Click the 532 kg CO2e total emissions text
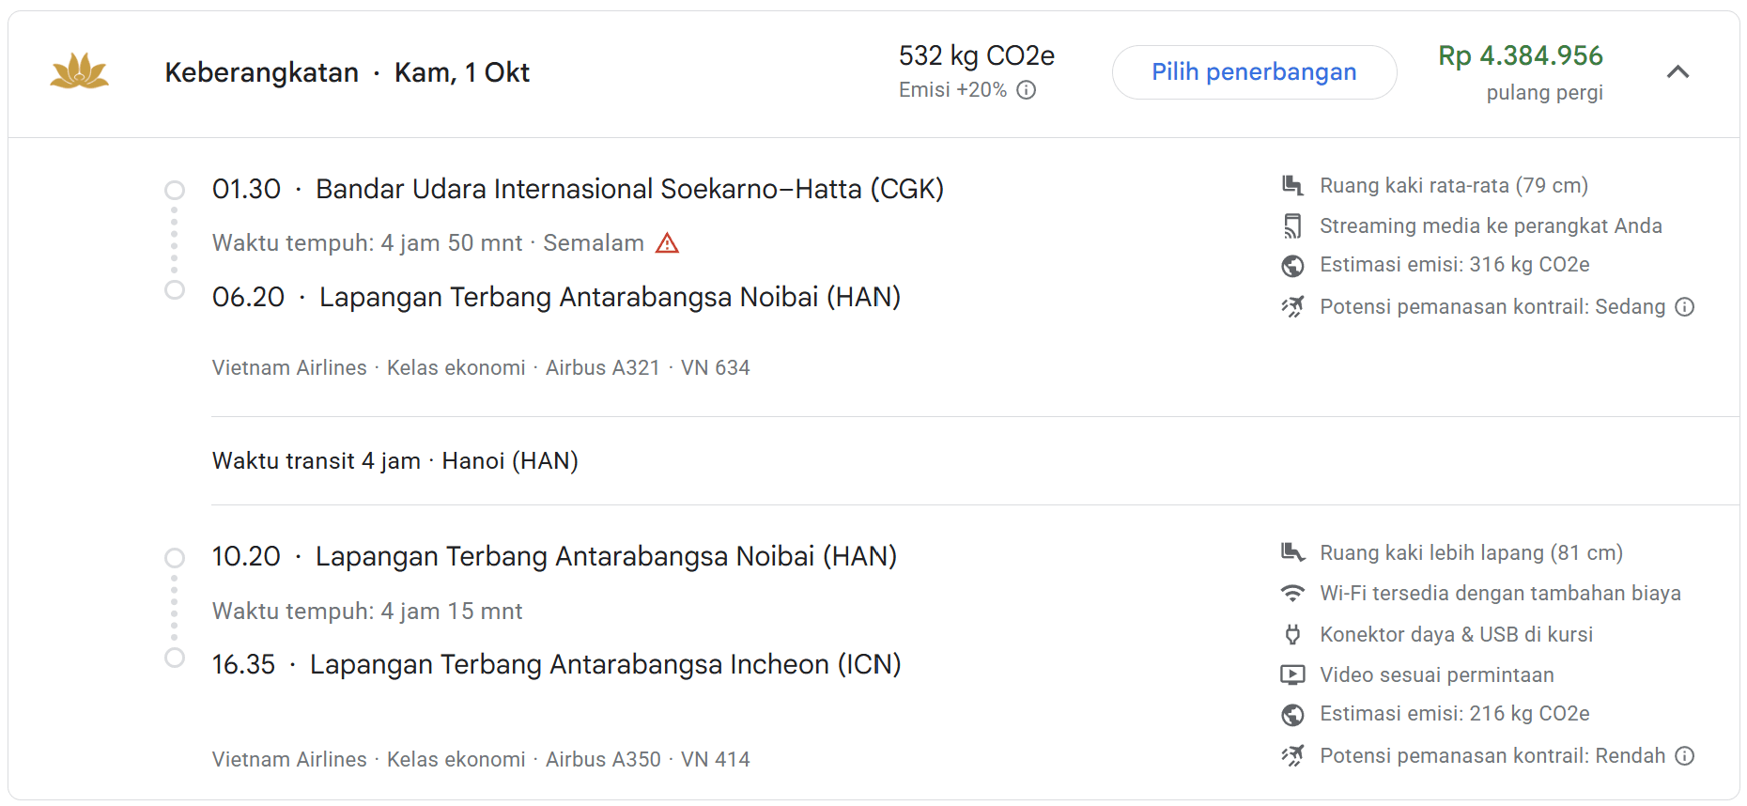 point(976,55)
